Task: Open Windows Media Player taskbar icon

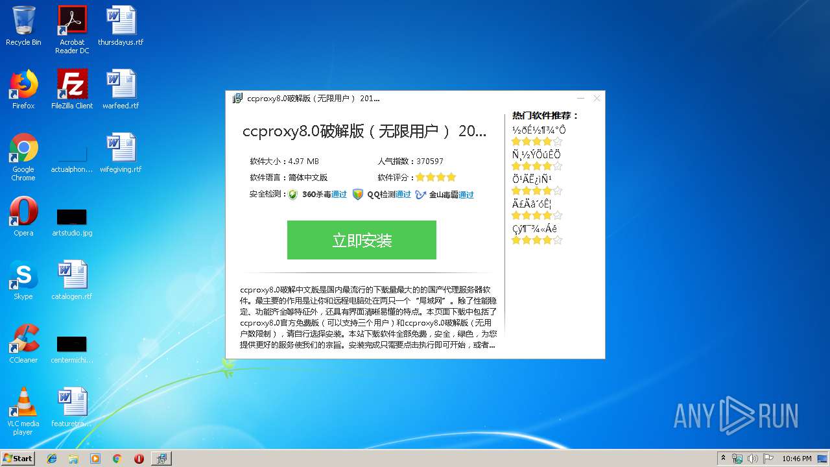Action: 95,459
